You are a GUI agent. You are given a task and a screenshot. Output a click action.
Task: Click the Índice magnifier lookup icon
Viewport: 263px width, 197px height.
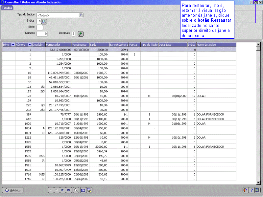click(44, 21)
